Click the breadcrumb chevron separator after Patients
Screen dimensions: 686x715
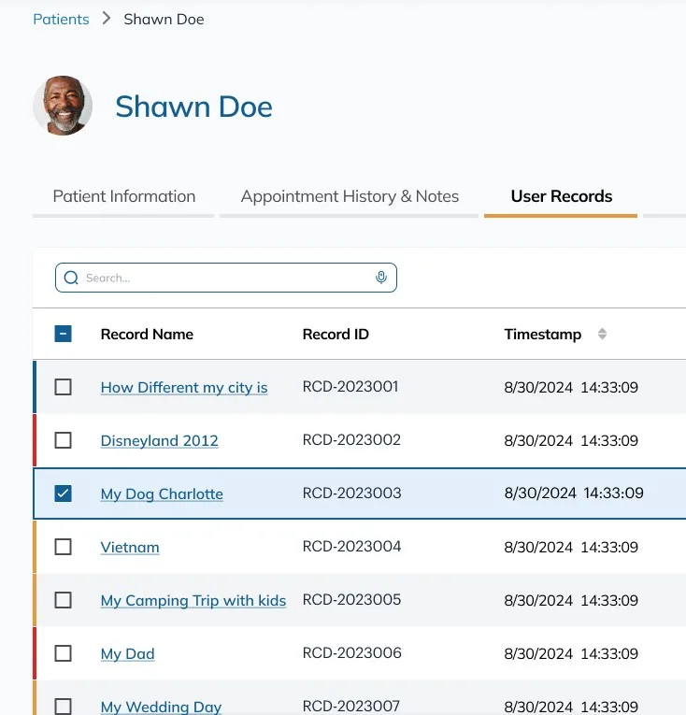(107, 19)
